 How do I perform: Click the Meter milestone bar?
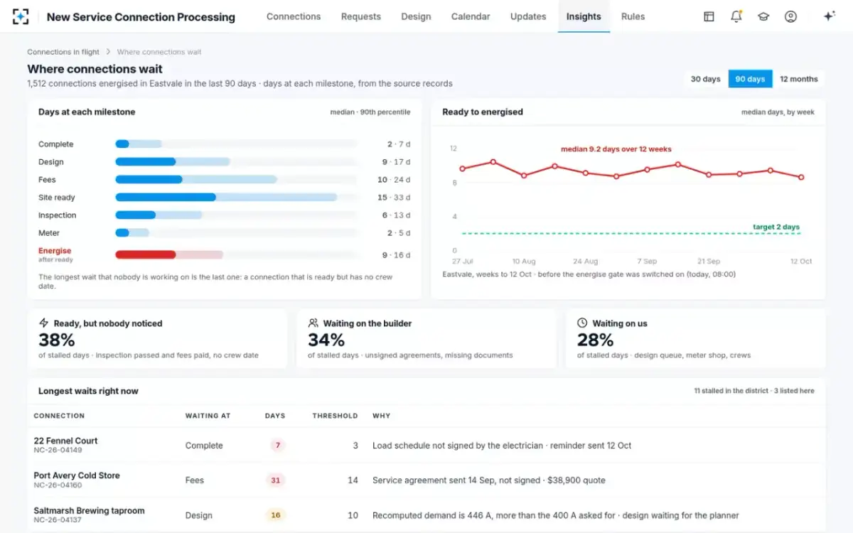click(236, 233)
